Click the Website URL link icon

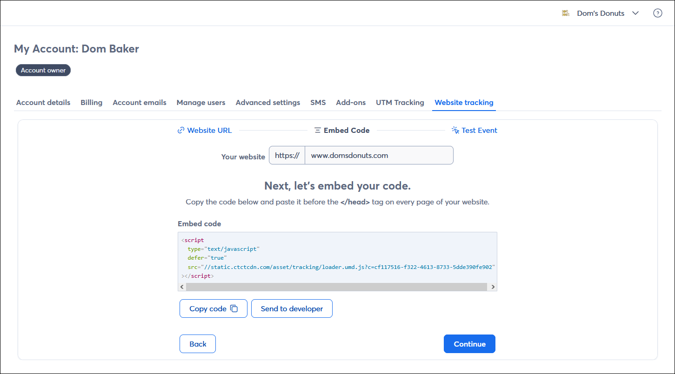[181, 131]
